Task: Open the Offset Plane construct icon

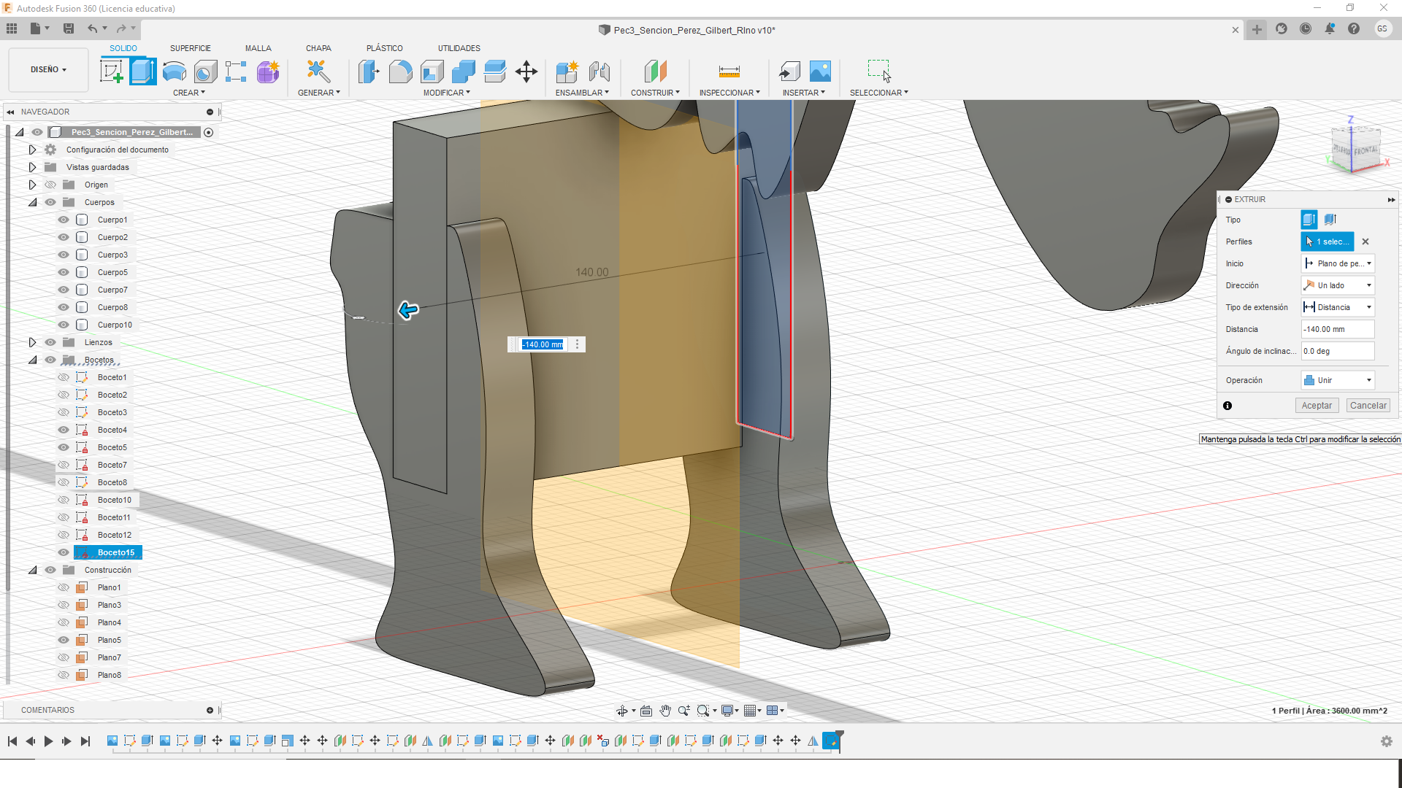Action: click(x=656, y=72)
